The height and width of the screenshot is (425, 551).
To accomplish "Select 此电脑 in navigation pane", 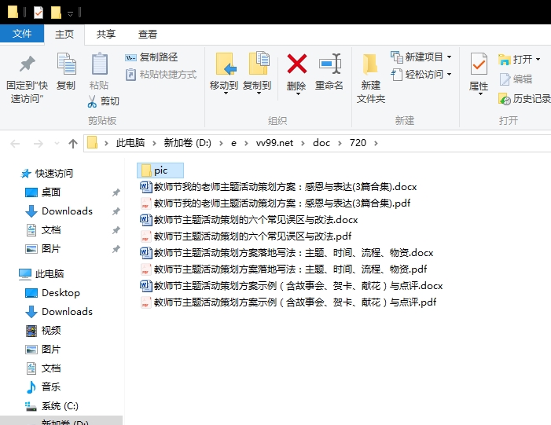I will (42, 274).
